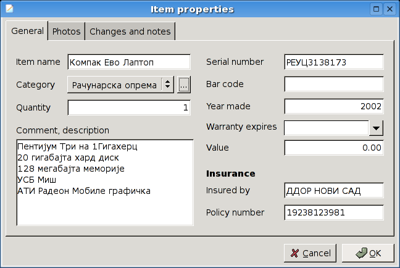Viewport: 400px width, 268px height.
Task: Focus the Value input field
Action: click(333, 148)
